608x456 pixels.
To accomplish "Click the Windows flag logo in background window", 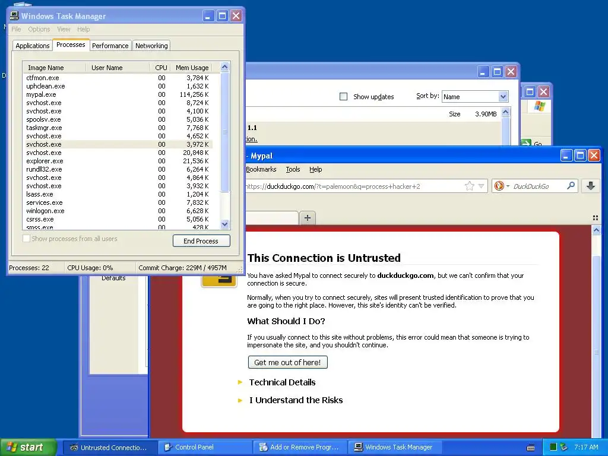I will 539,106.
